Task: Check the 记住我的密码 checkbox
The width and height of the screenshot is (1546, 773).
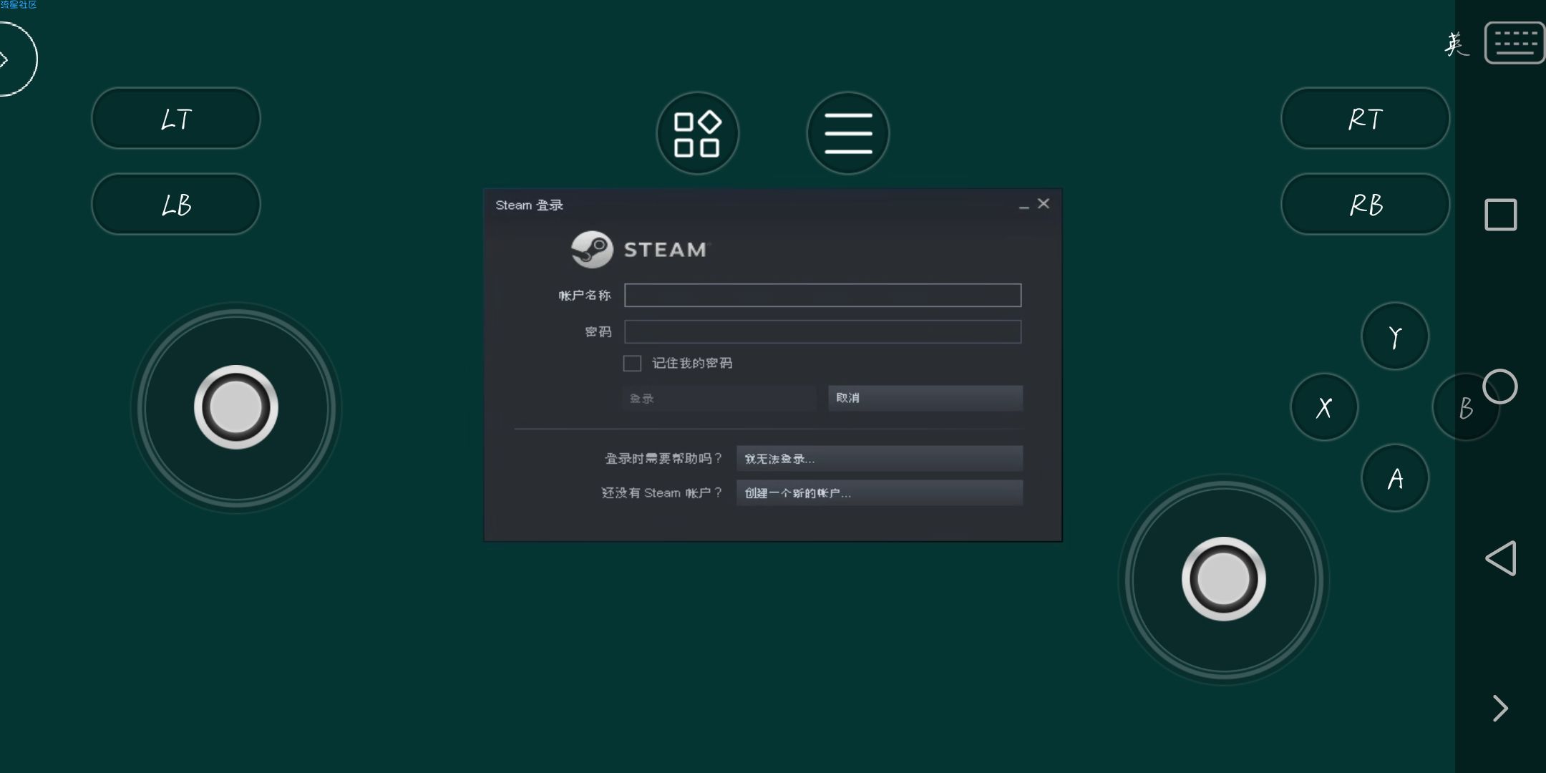Action: click(x=632, y=364)
